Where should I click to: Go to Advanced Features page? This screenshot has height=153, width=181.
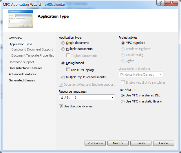coord(23,74)
